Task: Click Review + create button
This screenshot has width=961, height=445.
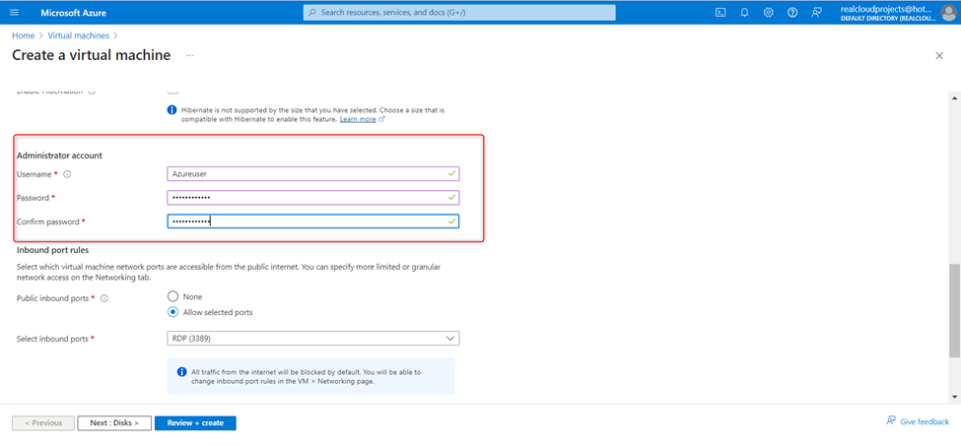Action: coord(195,423)
